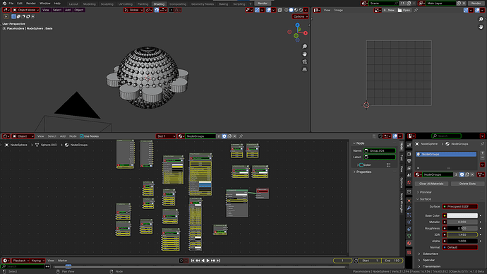Click the Render button at top right
Viewport: 487px width, 274px height.
(476, 3)
